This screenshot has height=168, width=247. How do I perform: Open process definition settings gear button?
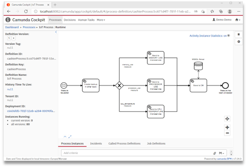239,42
